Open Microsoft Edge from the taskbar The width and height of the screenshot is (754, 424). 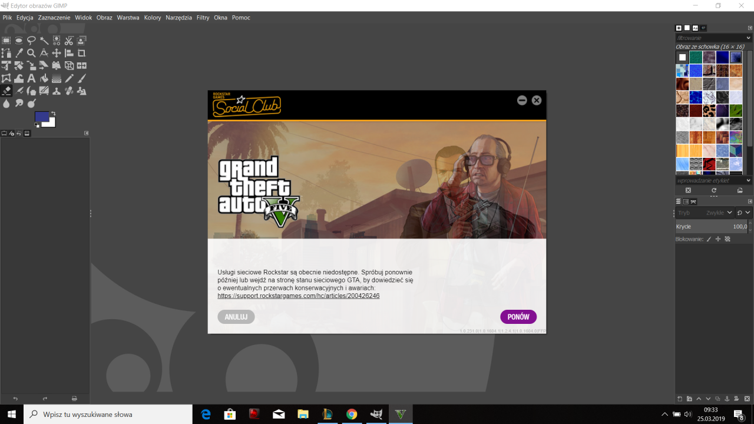(x=206, y=414)
